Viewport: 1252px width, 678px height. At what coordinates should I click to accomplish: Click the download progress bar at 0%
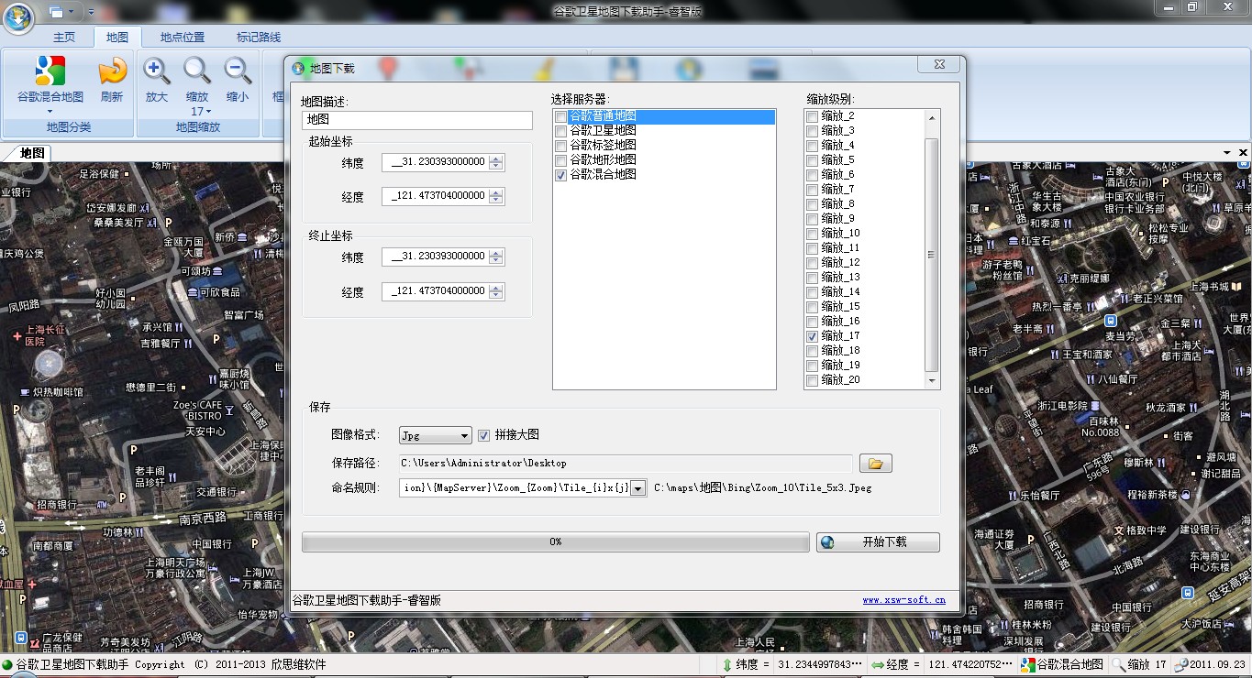555,542
